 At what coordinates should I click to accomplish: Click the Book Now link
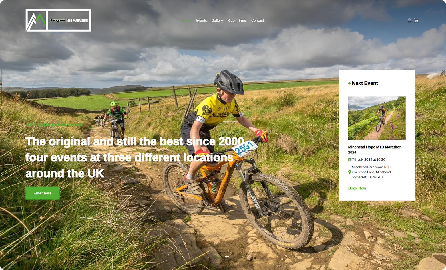click(x=357, y=188)
